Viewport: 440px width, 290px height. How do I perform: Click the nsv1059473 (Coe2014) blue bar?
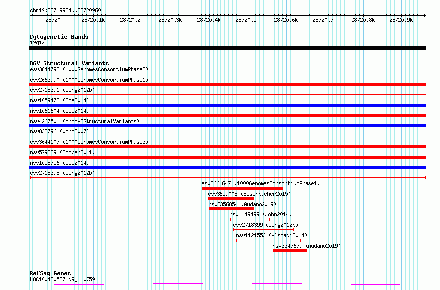(x=227, y=105)
